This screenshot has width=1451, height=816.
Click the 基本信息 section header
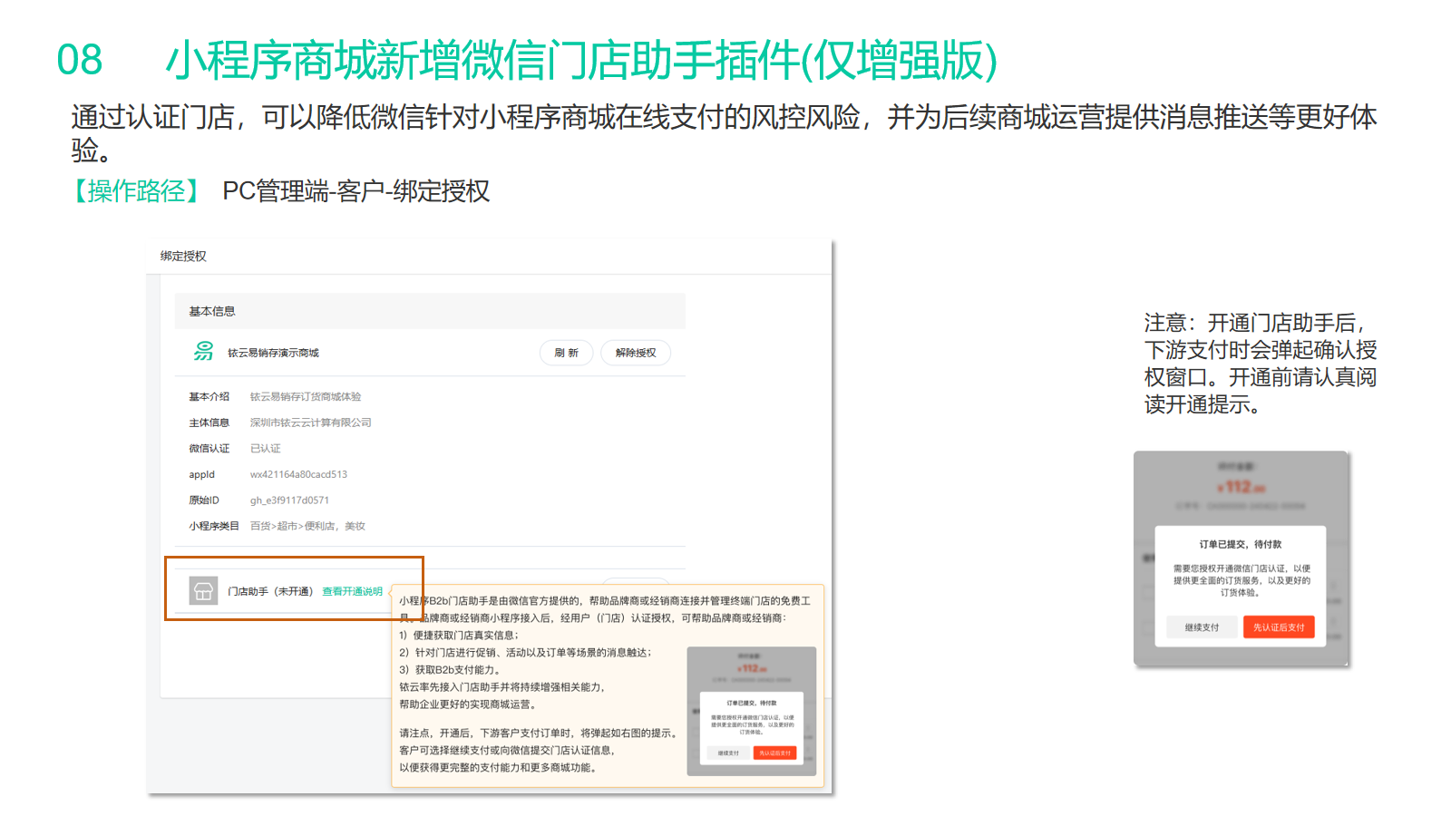[430, 311]
